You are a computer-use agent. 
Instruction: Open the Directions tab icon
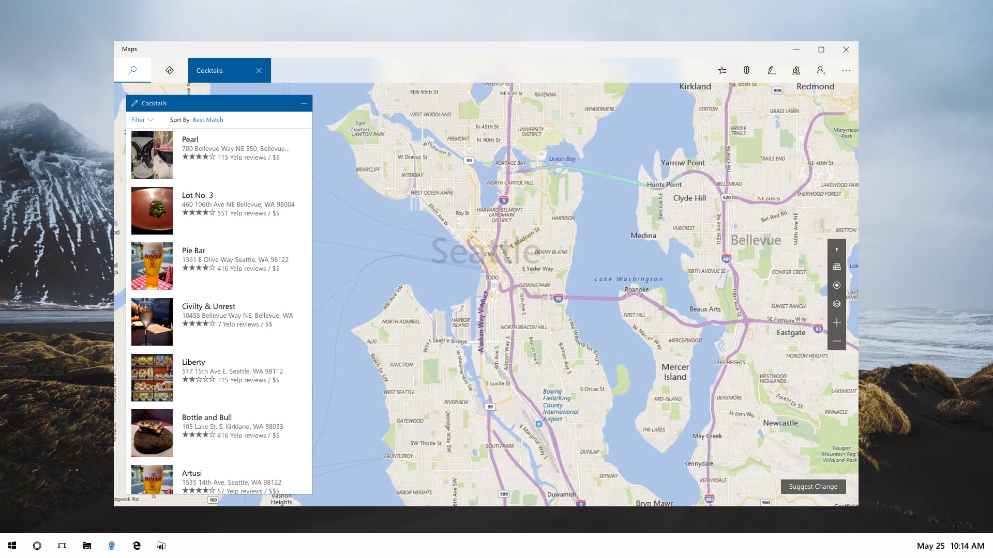point(170,70)
